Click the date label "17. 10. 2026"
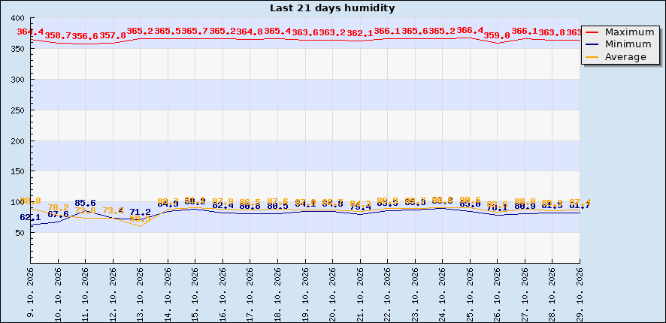 250,293
